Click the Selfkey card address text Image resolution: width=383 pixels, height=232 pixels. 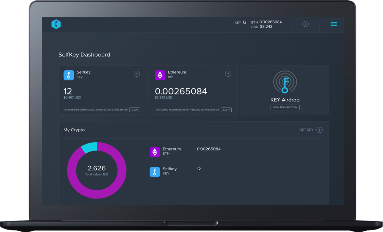click(x=96, y=110)
